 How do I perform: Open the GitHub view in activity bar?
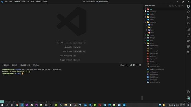pyautogui.click(x=188, y=46)
